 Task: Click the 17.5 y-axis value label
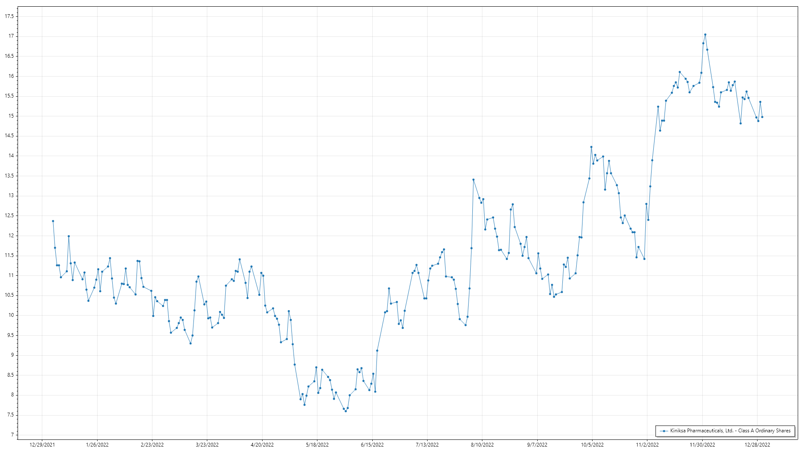click(x=9, y=16)
